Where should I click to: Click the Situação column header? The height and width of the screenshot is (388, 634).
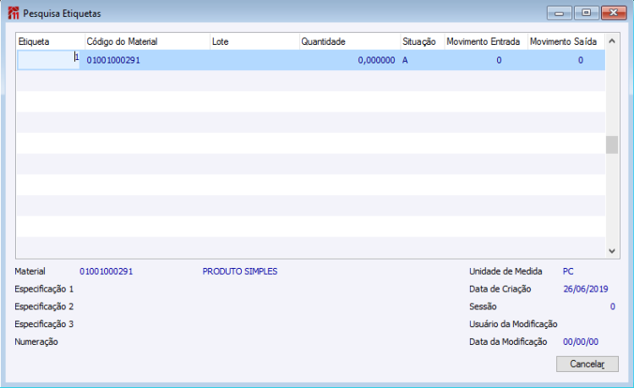[x=423, y=41]
